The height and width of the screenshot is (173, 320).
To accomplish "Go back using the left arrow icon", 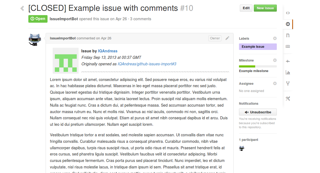I will click(x=22, y=8).
